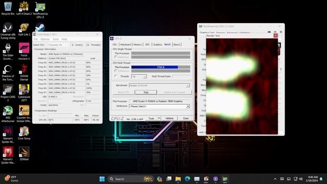Click the Close button in CPU-Z footer
Image resolution: width=327 pixels, height=184 pixels.
(x=185, y=118)
